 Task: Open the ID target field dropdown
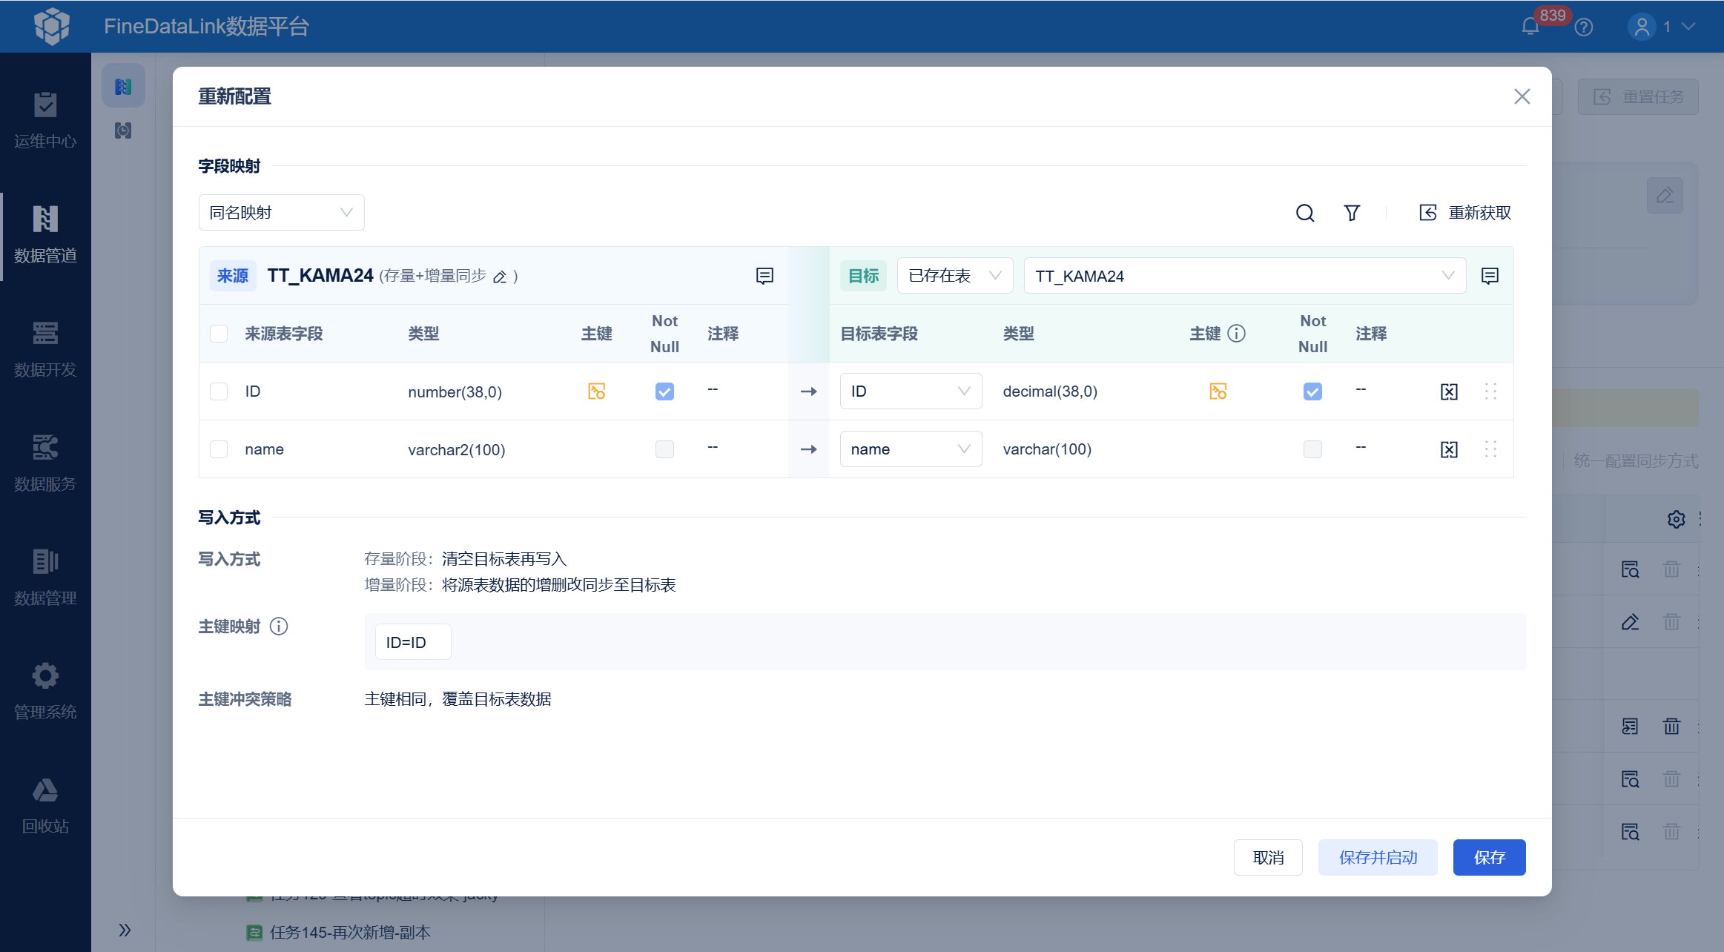coord(911,391)
